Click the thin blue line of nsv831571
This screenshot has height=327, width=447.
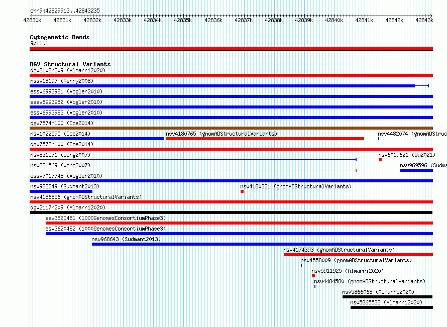tap(193, 160)
